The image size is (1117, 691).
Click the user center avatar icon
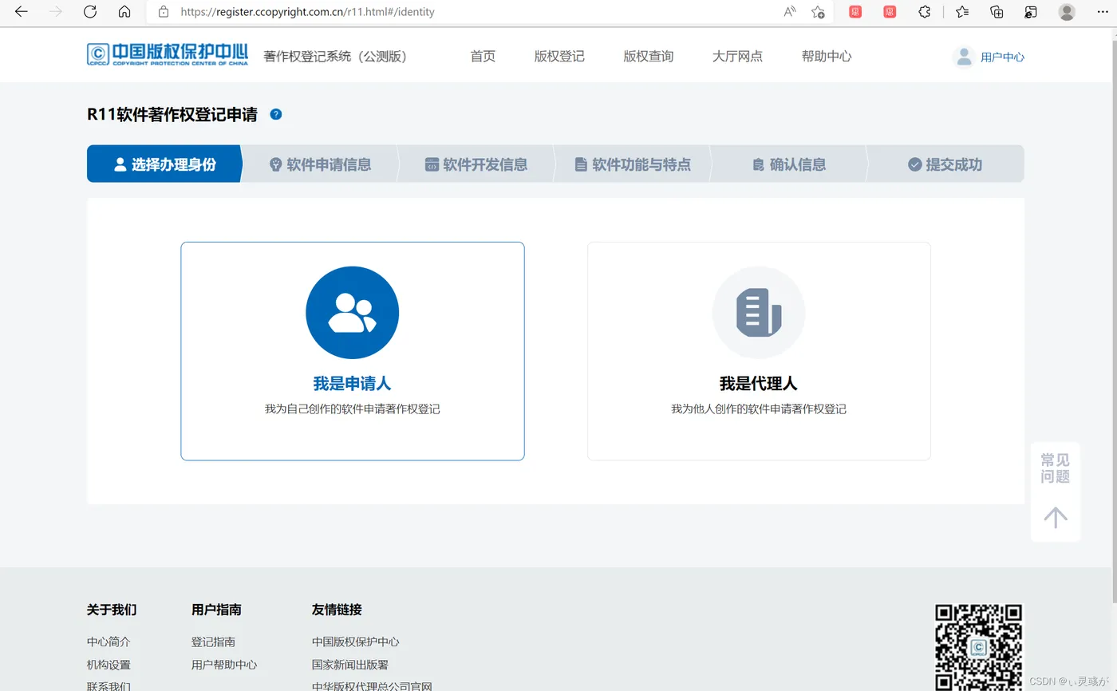pos(964,57)
